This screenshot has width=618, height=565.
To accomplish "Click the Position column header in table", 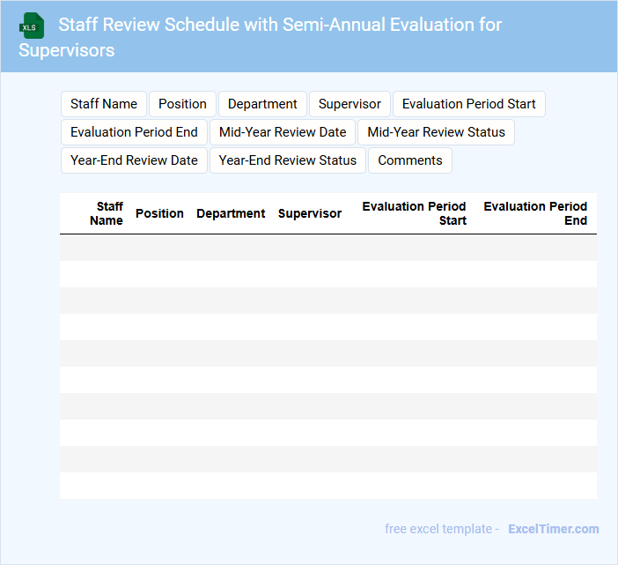I will [159, 213].
